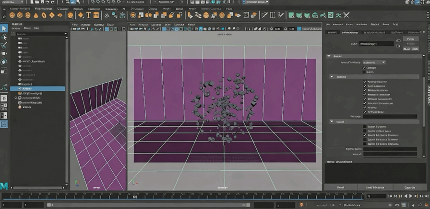Click the bottom-left Select button in Attribute Editor
Viewport: 430px width, 209px height.
[340, 187]
